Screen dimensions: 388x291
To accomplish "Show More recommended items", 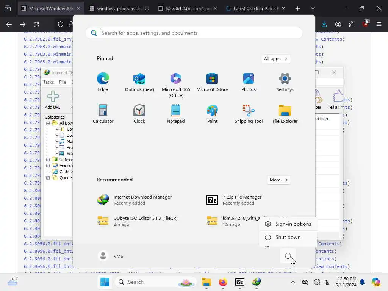I will pyautogui.click(x=278, y=180).
